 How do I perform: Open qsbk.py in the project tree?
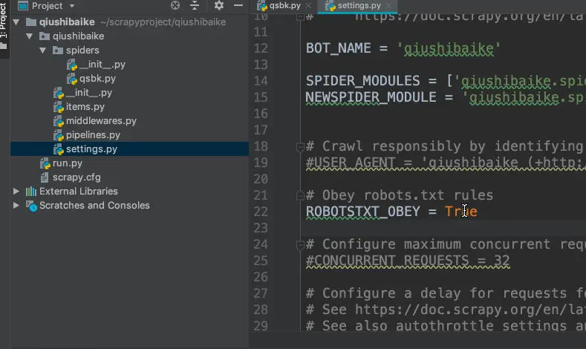pos(97,79)
